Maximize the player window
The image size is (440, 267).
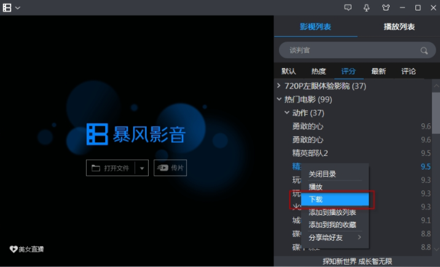(x=418, y=7)
